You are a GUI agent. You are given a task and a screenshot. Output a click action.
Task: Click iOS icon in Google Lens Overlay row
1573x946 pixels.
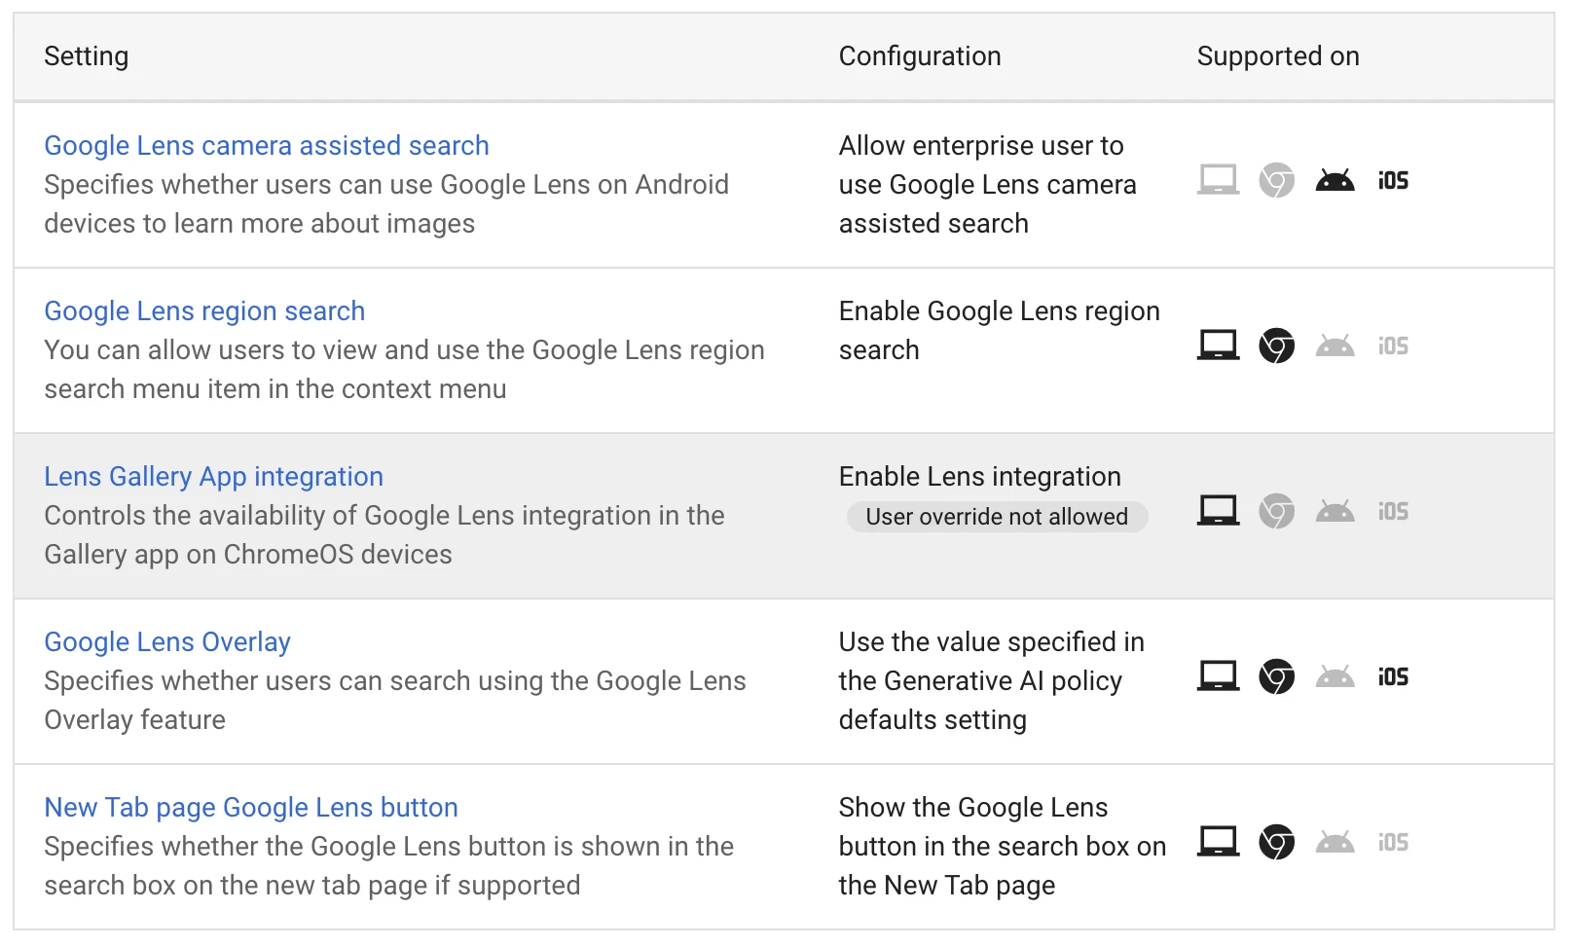click(x=1393, y=676)
